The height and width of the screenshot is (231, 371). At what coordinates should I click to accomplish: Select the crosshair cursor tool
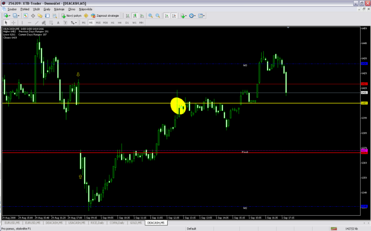coord(13,23)
